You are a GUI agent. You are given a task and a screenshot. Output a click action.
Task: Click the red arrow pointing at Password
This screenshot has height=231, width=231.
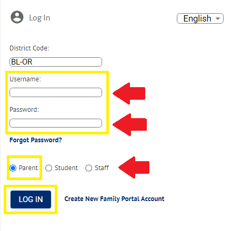pos(130,124)
